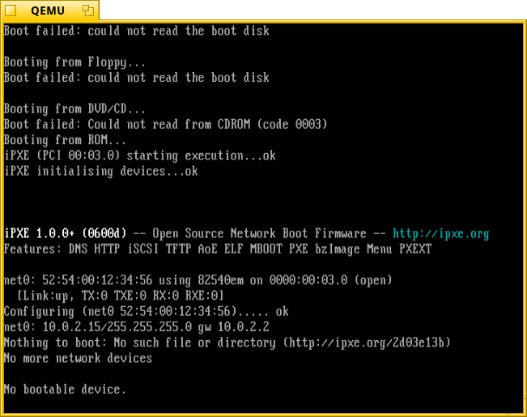Select the QEMU window title tab
The width and height of the screenshot is (527, 417).
coord(48,11)
